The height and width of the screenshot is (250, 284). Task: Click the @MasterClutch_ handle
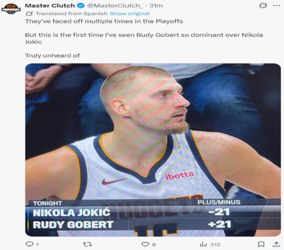point(115,6)
